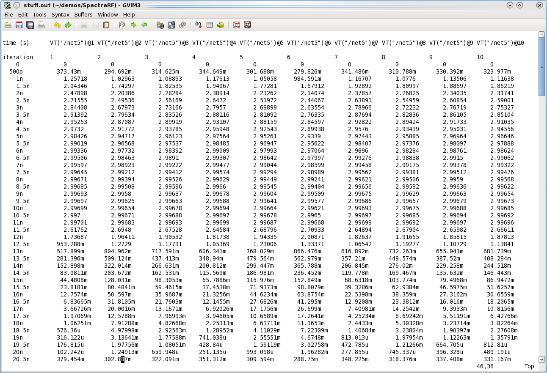This screenshot has height=373, width=547.
Task: Click the time label 500p
Action: point(16,71)
